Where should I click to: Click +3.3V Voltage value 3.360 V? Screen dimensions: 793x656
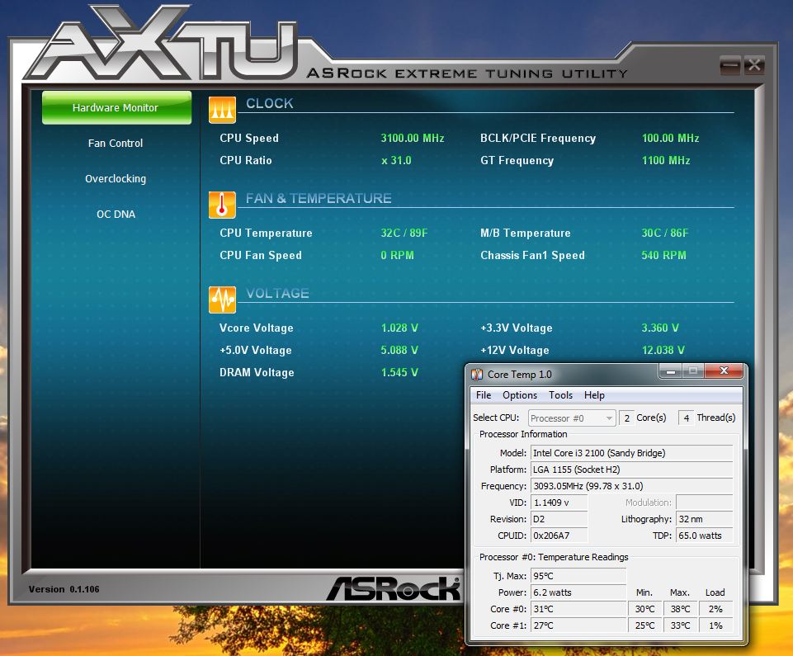[660, 328]
